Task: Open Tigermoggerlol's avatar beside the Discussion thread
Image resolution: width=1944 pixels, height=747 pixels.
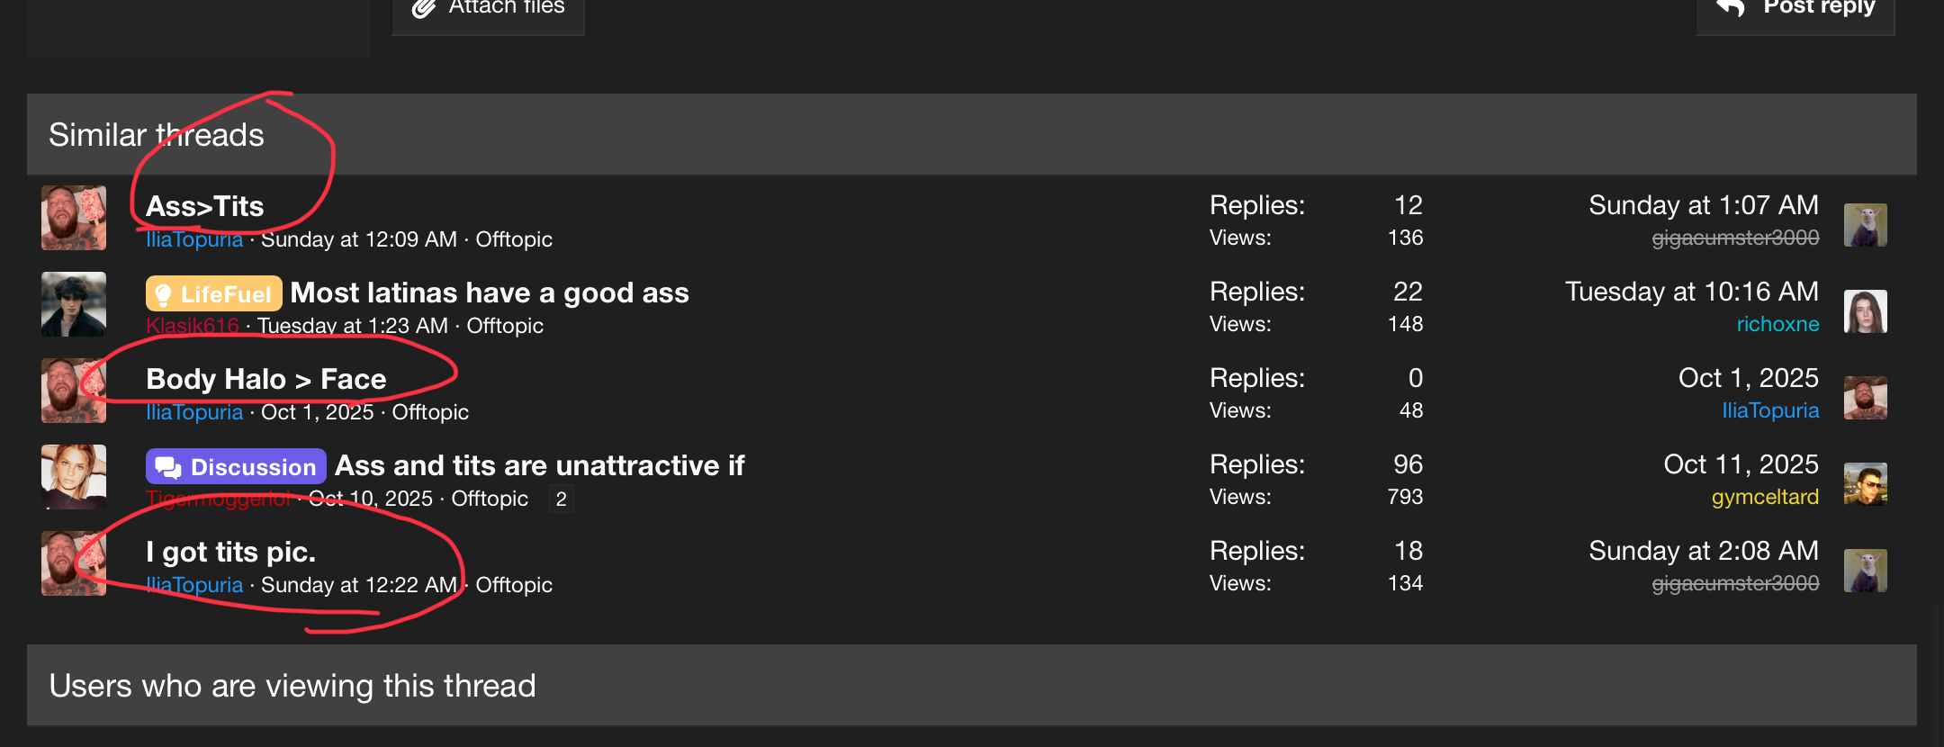Action: coord(74,477)
